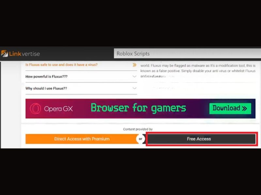Image resolution: width=261 pixels, height=195 pixels.
Task: Click the green Download button
Action: (230, 109)
